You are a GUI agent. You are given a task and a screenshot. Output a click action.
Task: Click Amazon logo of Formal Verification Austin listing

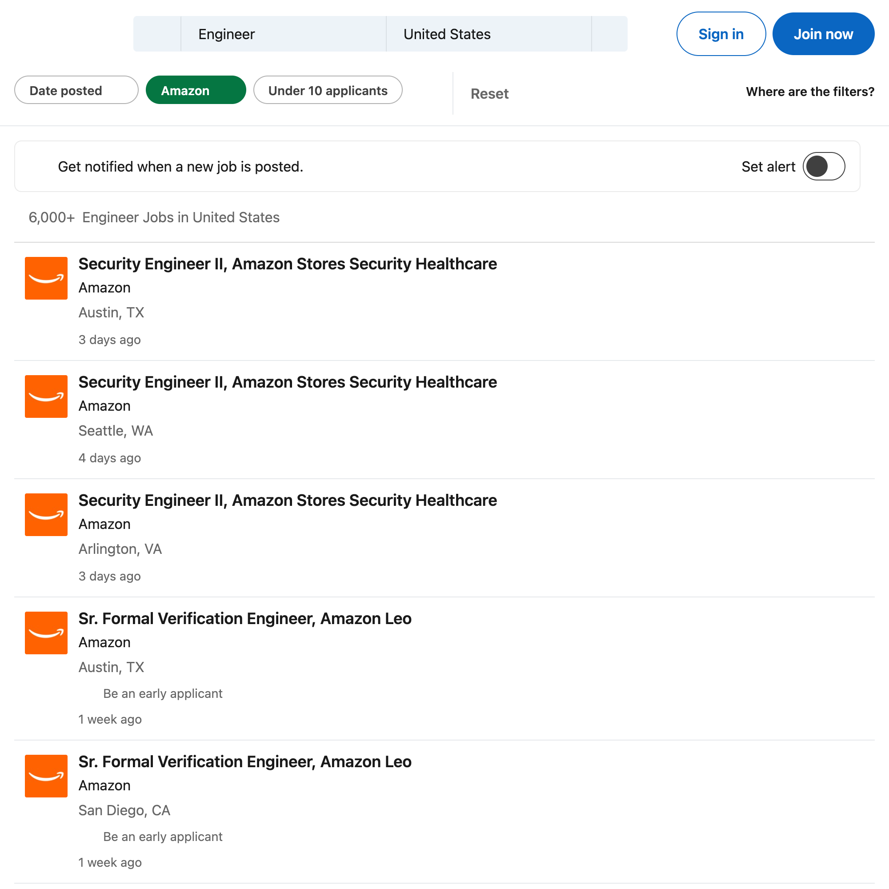point(46,633)
